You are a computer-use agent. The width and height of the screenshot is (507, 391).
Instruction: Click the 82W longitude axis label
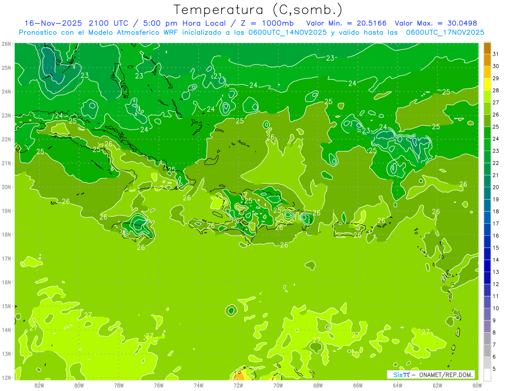coord(39,385)
